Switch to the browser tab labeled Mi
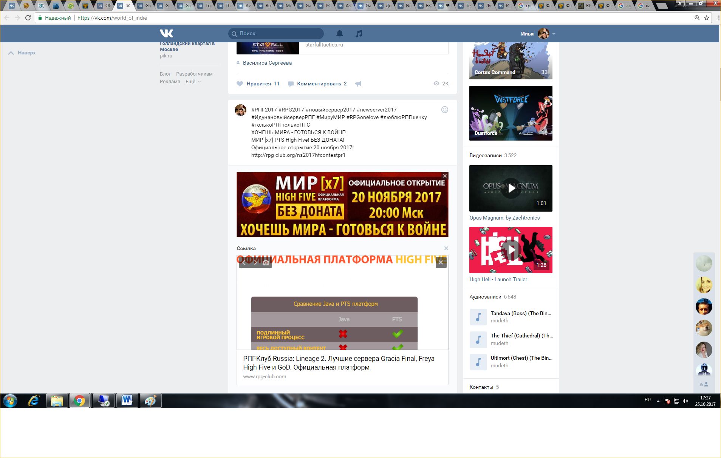The image size is (721, 458). pos(285,6)
